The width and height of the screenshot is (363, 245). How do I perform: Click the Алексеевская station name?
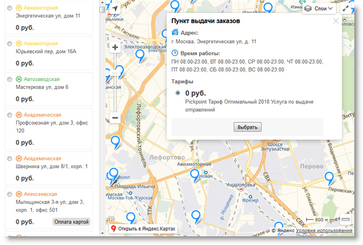[40, 194]
